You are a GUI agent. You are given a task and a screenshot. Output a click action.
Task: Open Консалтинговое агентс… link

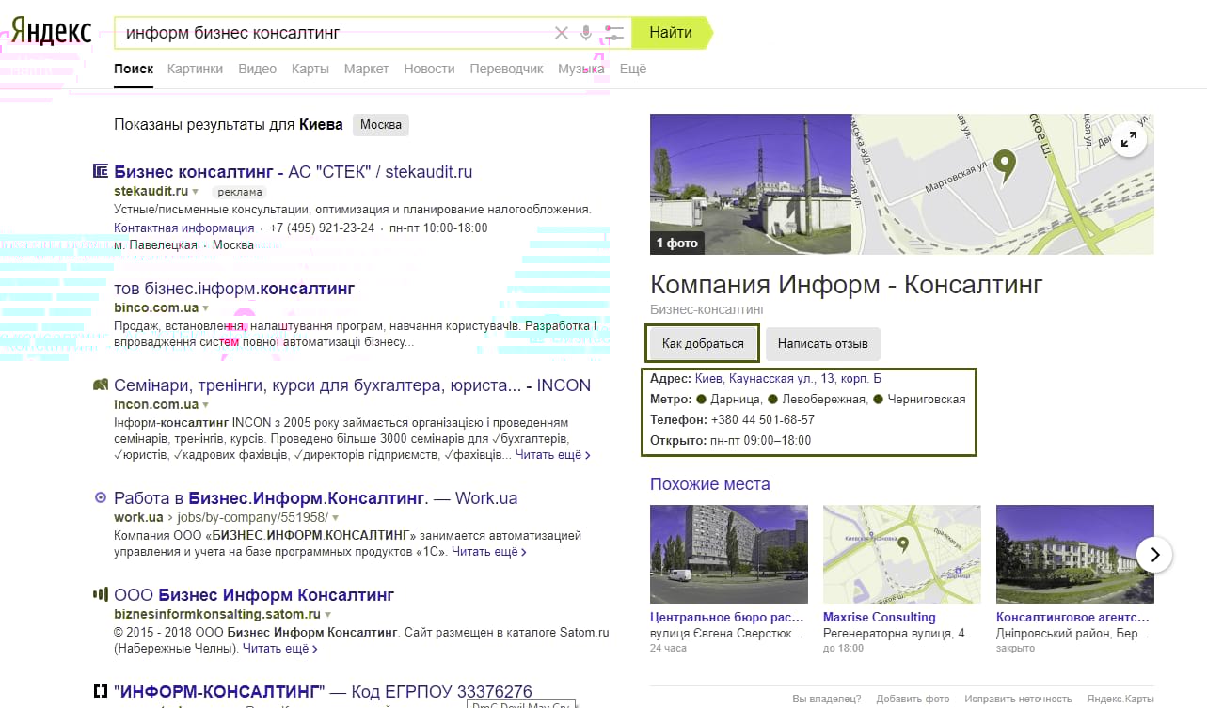(x=1072, y=618)
